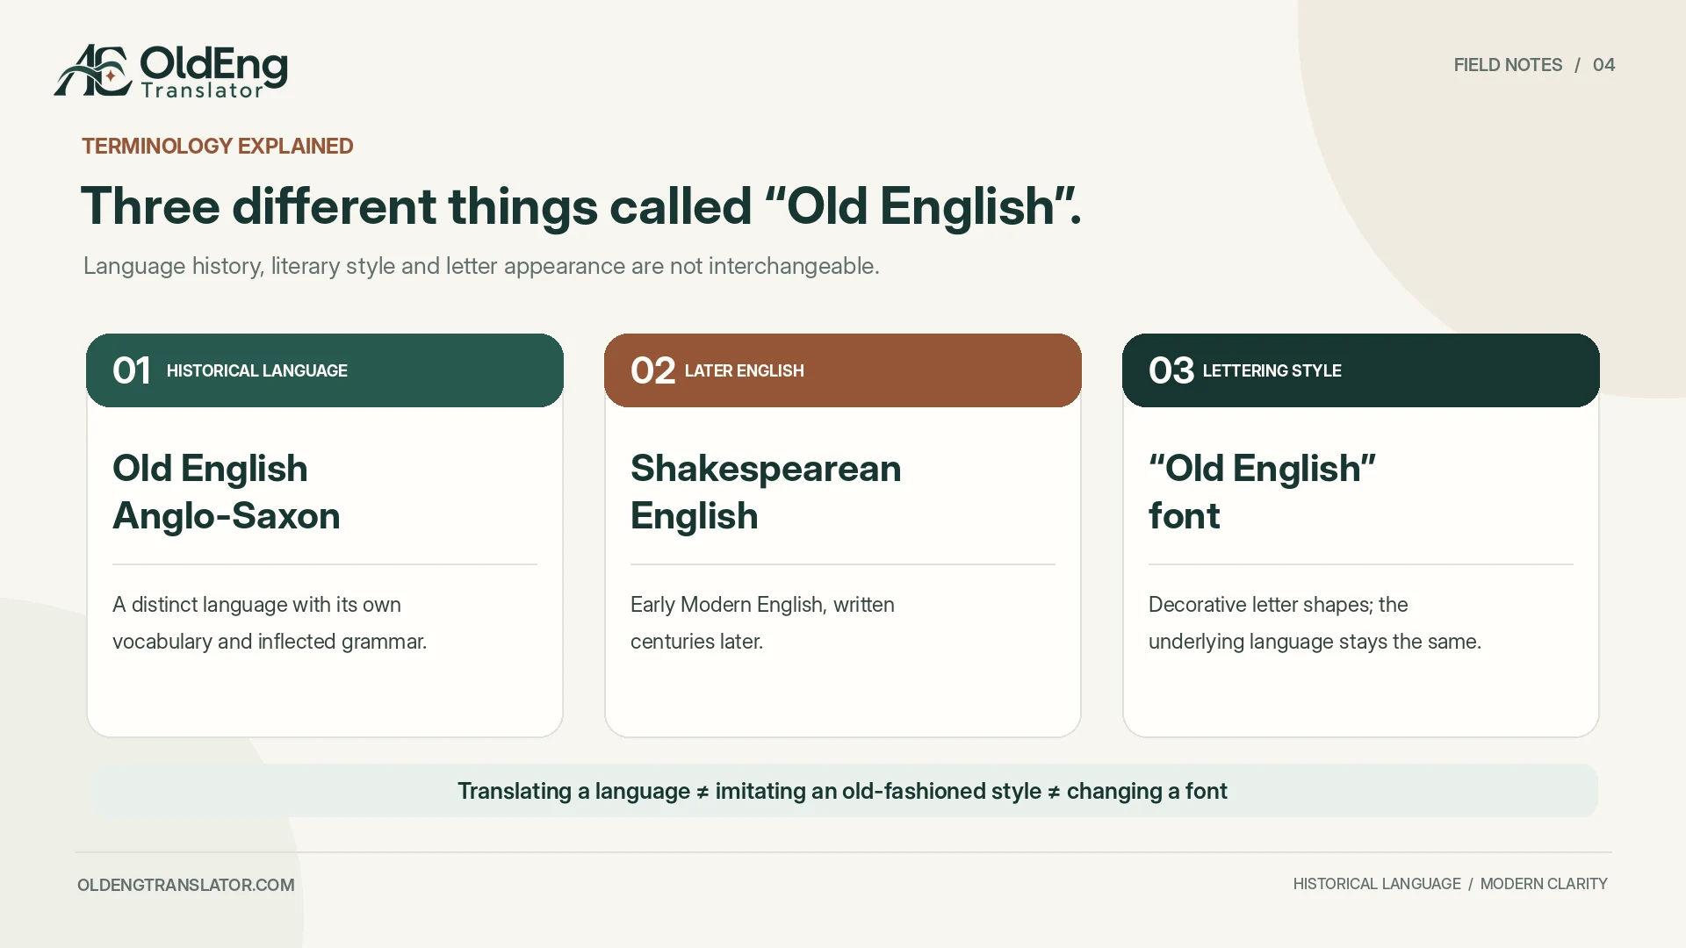Viewport: 1686px width, 948px height.
Task: Click the OldEng Translator logo
Action: tap(170, 71)
